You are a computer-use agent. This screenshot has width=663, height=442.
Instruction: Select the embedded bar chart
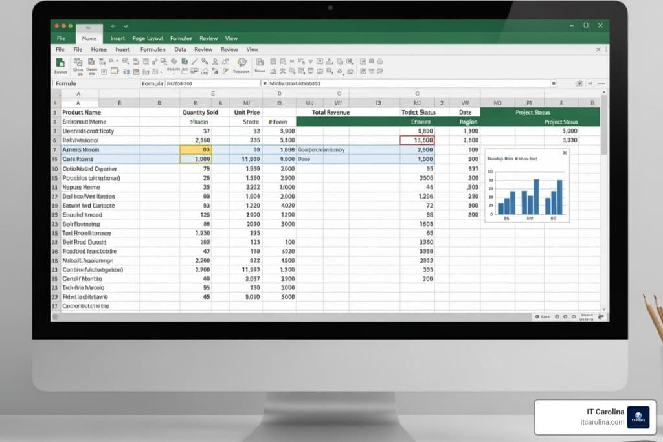527,185
